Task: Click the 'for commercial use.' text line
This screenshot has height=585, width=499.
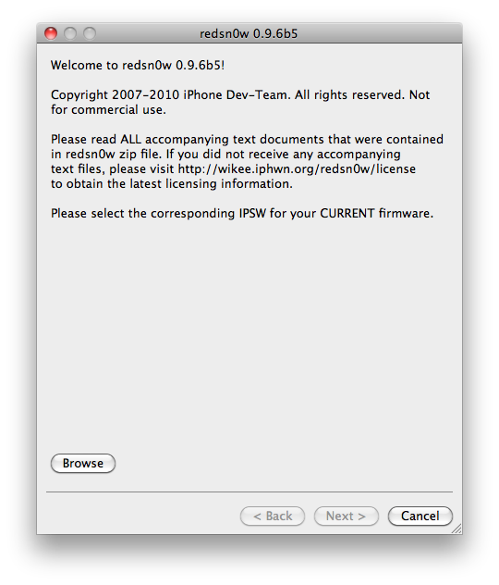Action: pyautogui.click(x=108, y=109)
